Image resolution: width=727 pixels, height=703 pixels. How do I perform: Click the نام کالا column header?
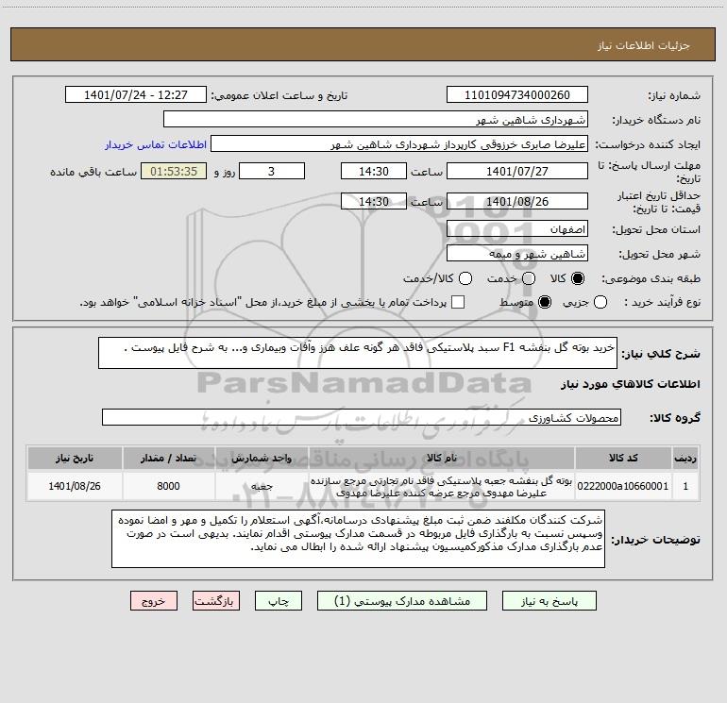pos(442,458)
